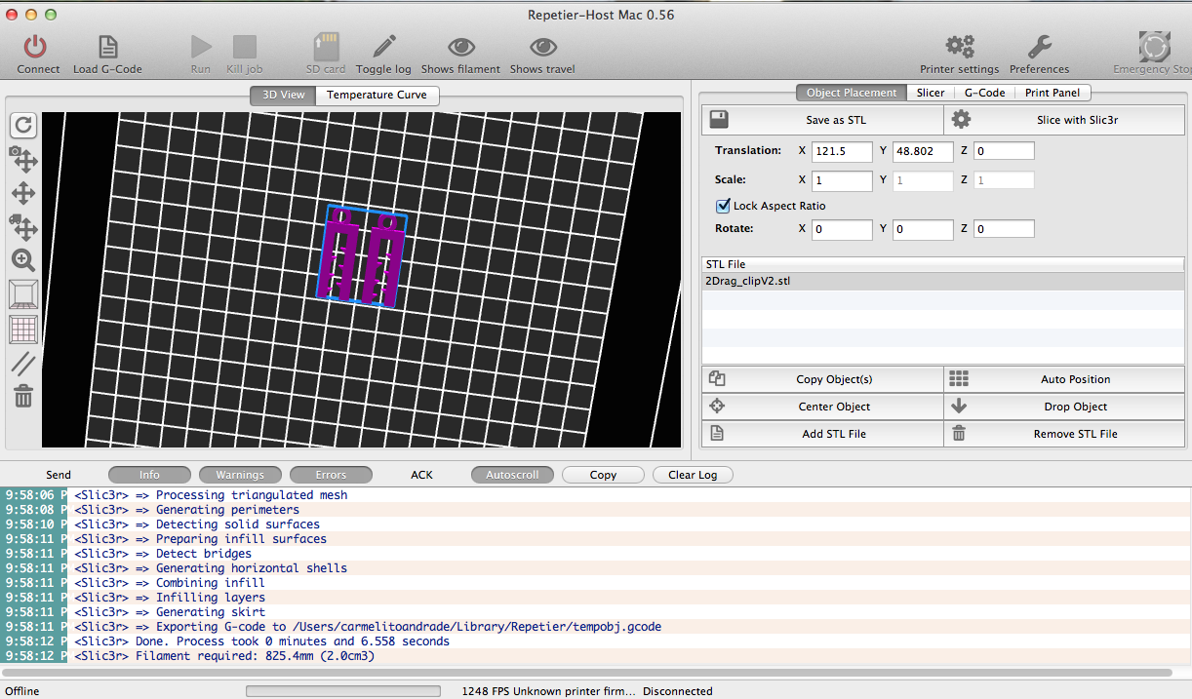Screen dimensions: 1192x699
Task: Open Printer settings gears icon
Action: tap(960, 46)
